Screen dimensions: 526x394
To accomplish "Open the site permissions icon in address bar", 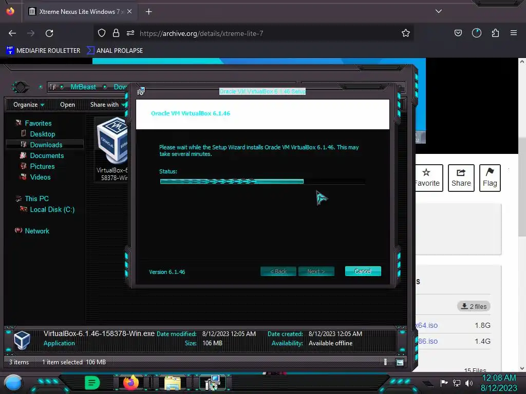I will click(130, 33).
